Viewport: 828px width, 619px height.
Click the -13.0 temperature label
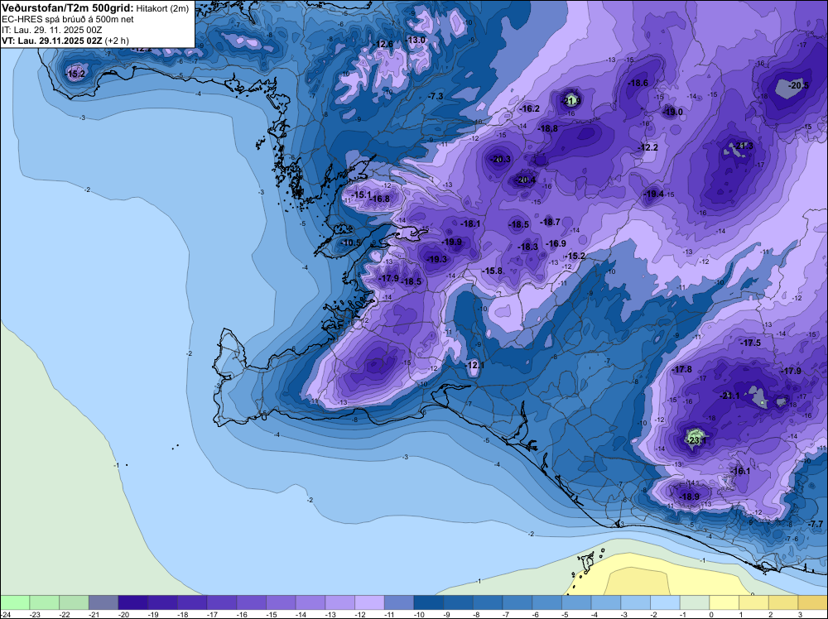(x=416, y=40)
